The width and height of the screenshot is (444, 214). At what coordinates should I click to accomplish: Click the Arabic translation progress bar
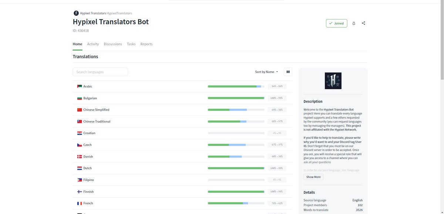click(x=236, y=86)
